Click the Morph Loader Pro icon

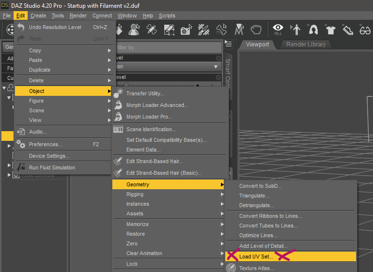118,117
